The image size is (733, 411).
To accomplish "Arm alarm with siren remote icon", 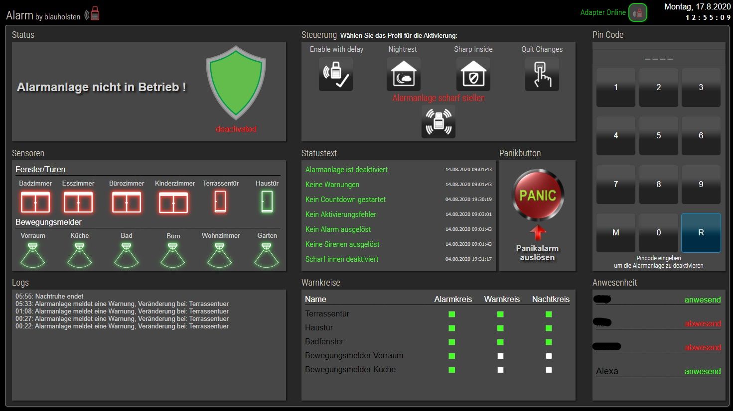I will coord(439,121).
